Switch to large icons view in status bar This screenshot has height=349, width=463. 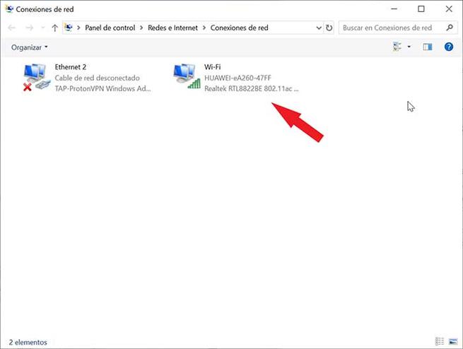point(453,342)
